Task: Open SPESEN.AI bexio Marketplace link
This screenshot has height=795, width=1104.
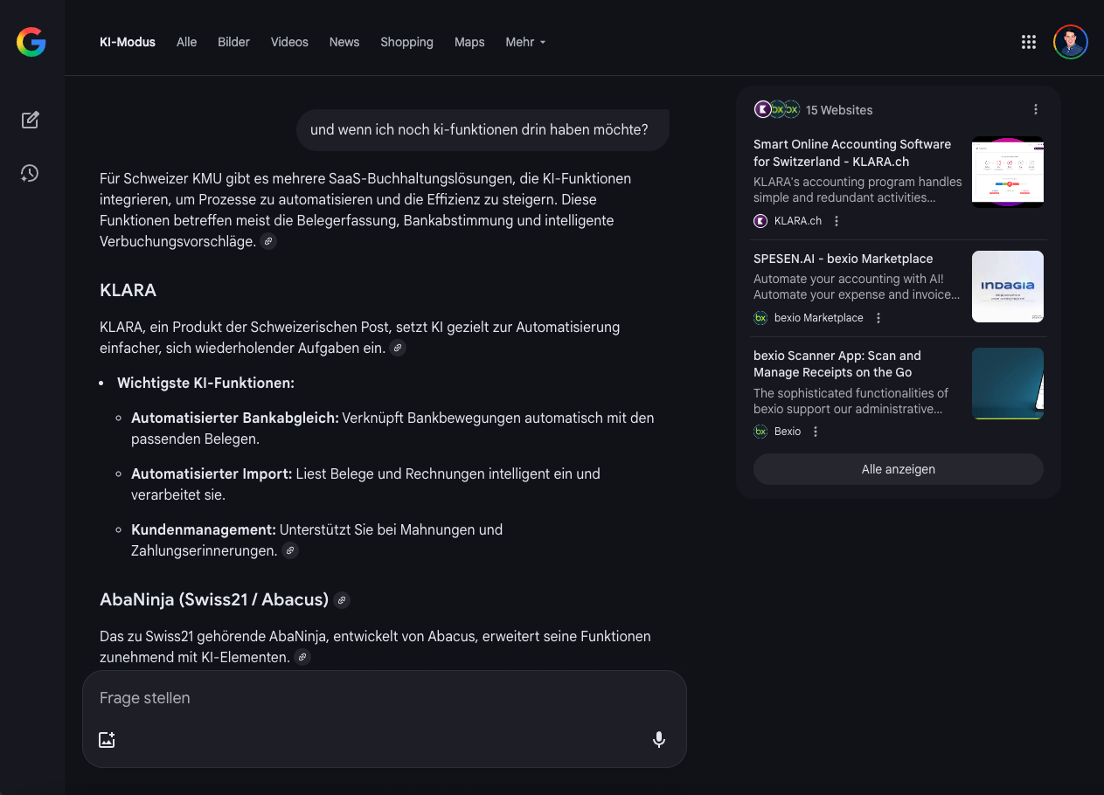Action: pos(844,259)
